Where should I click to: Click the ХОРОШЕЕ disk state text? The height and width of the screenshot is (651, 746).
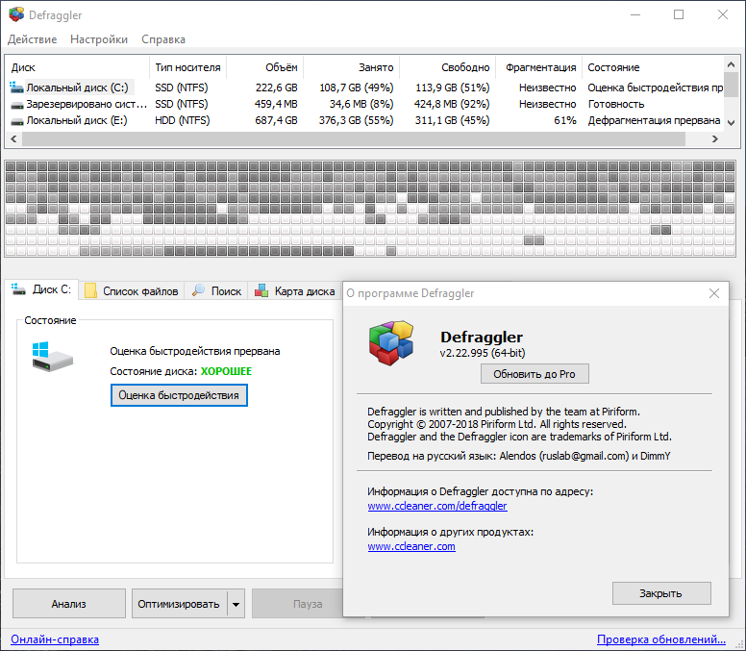pyautogui.click(x=226, y=371)
